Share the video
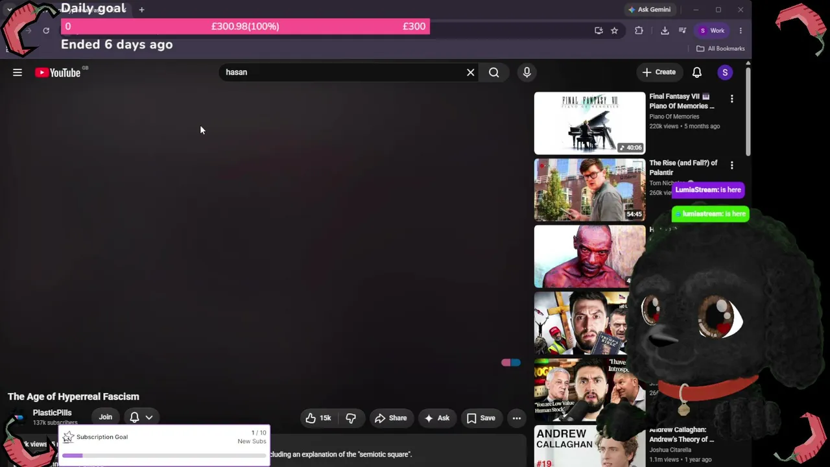This screenshot has width=830, height=467. pyautogui.click(x=391, y=418)
